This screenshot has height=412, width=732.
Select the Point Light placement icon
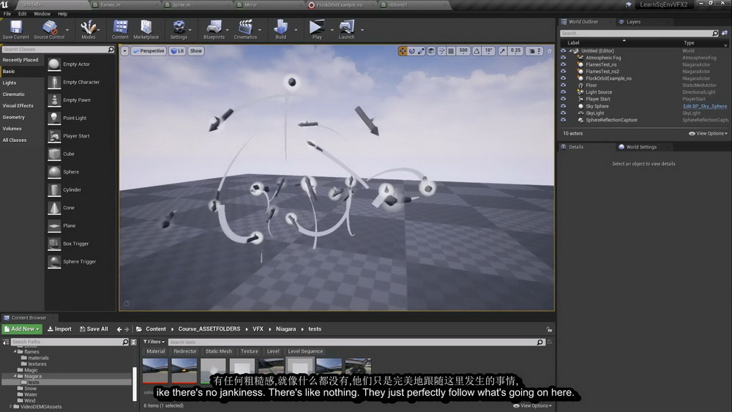[54, 118]
